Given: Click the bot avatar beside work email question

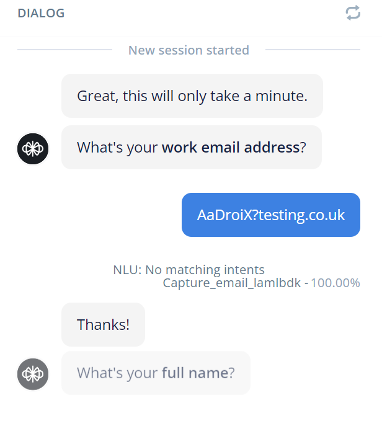Looking at the screenshot, I should (x=33, y=149).
